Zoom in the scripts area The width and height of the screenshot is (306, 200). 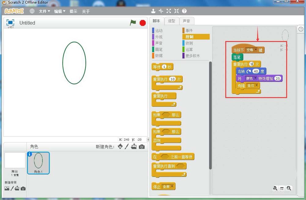click(289, 188)
